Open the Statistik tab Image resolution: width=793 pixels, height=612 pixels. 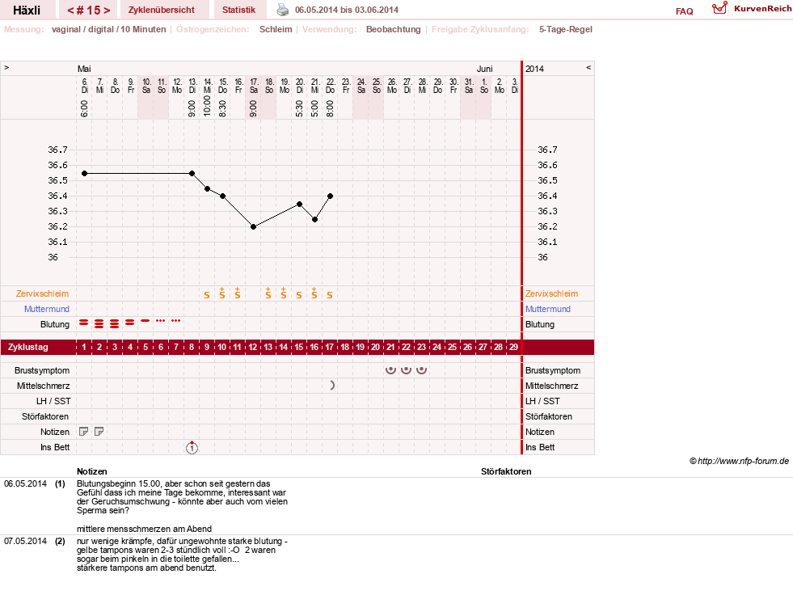coord(238,11)
